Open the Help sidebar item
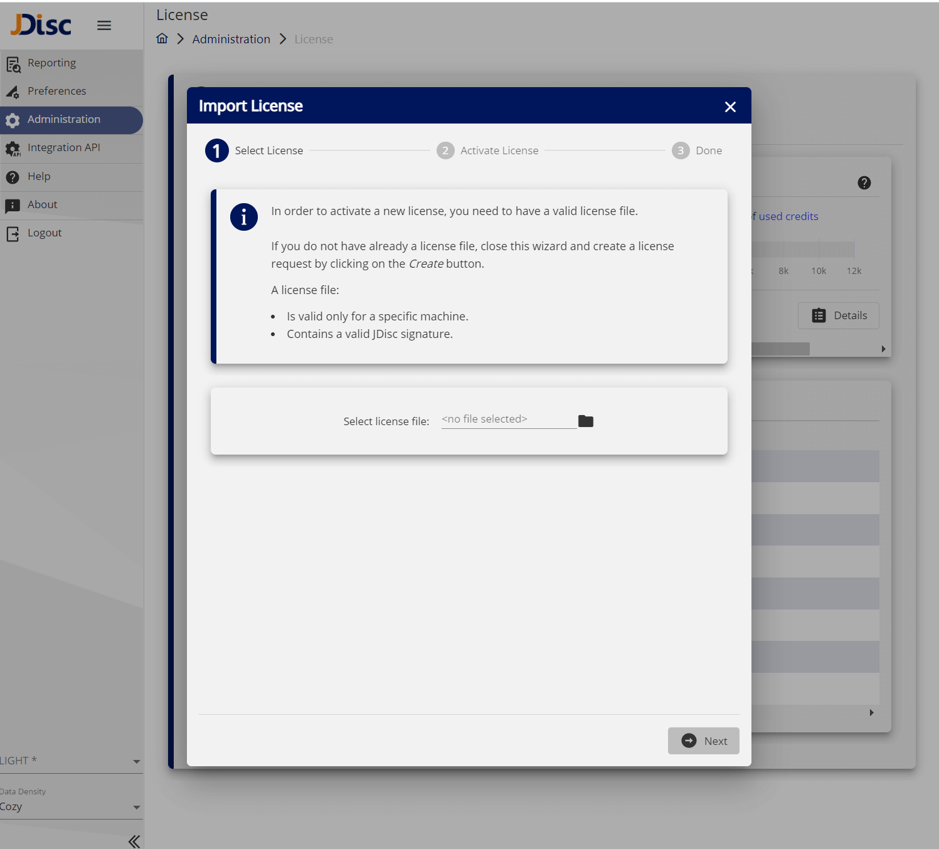939x849 pixels. pyautogui.click(x=39, y=177)
